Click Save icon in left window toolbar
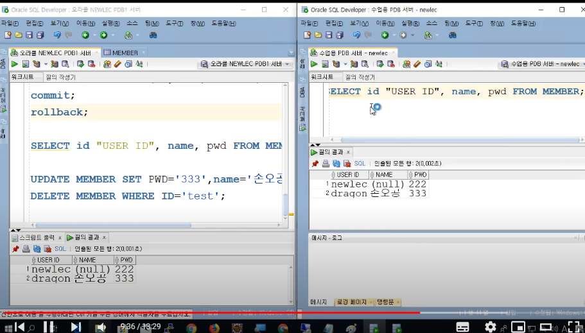 pyautogui.click(x=29, y=35)
